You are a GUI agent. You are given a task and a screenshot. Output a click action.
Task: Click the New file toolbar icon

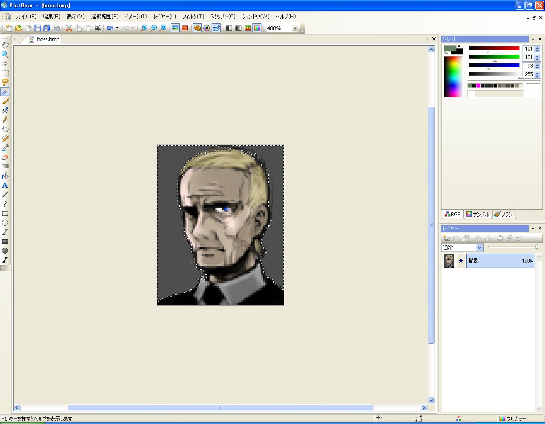9,28
